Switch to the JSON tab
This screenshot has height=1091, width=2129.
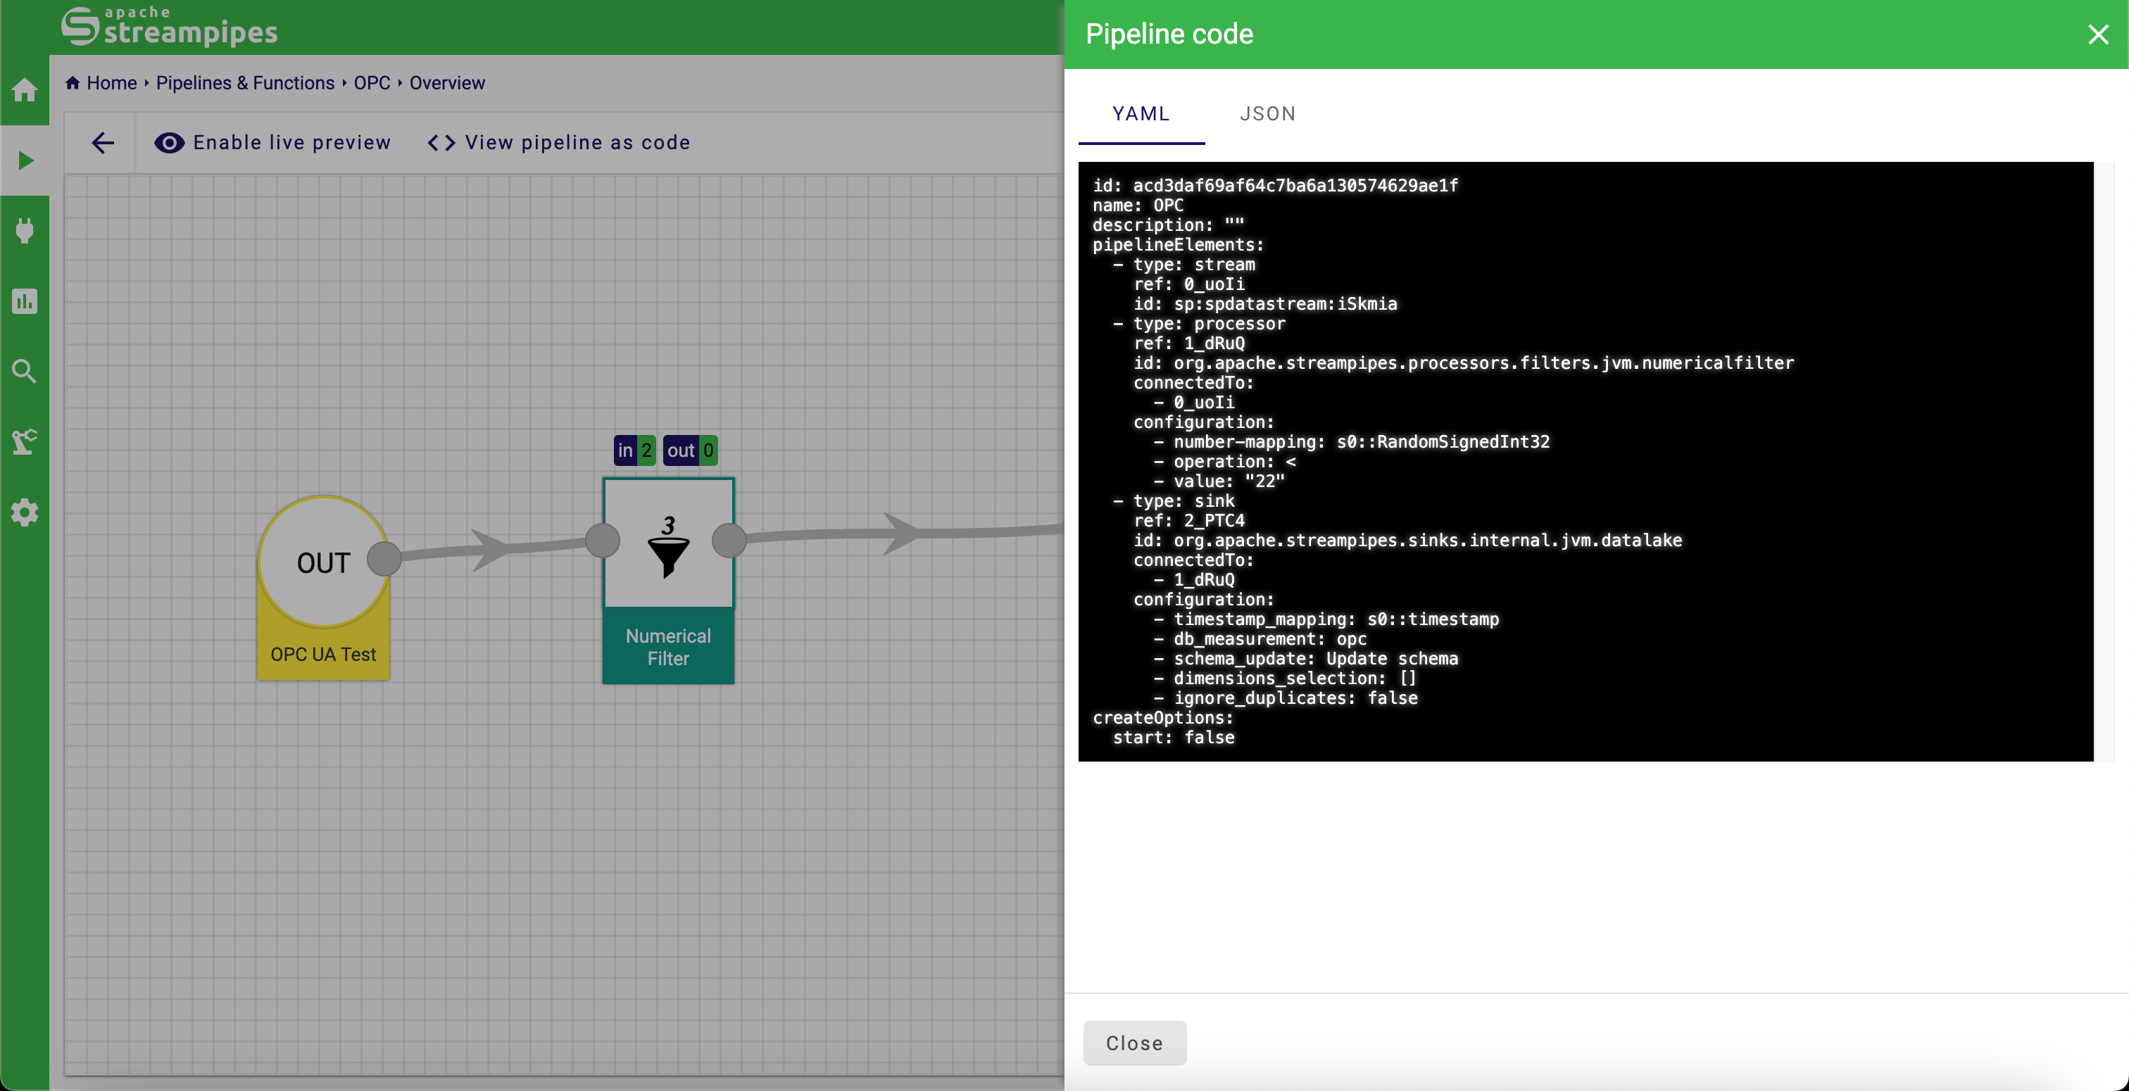[x=1267, y=114]
